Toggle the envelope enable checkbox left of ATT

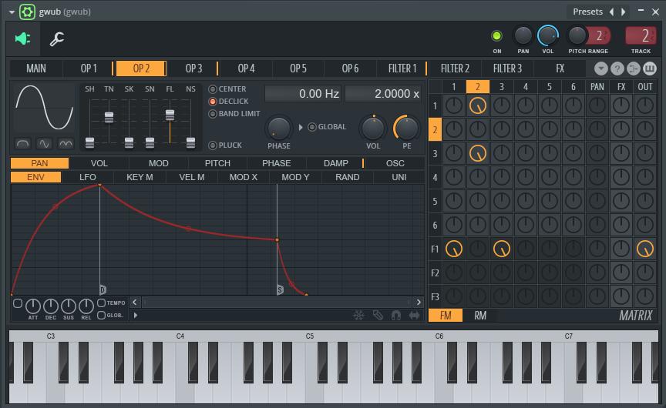click(x=18, y=303)
